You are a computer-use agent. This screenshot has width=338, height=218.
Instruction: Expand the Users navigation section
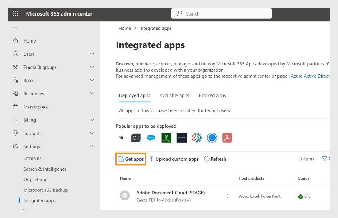pyautogui.click(x=92, y=54)
